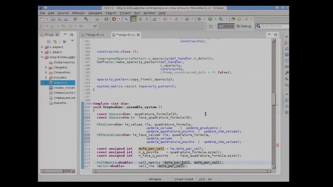Click the New file toolbar icon
Screen dimensions: 333x187
click(x=42, y=19)
